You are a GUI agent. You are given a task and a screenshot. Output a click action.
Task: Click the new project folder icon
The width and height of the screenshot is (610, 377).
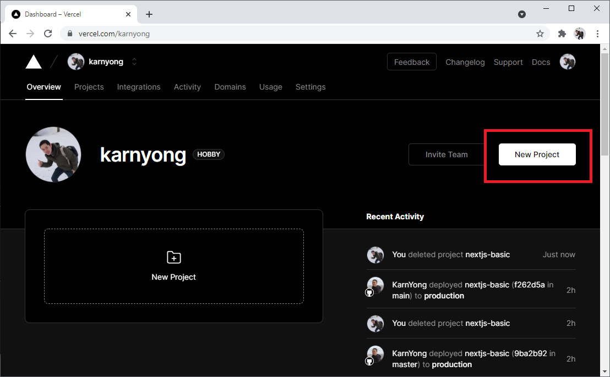(173, 257)
